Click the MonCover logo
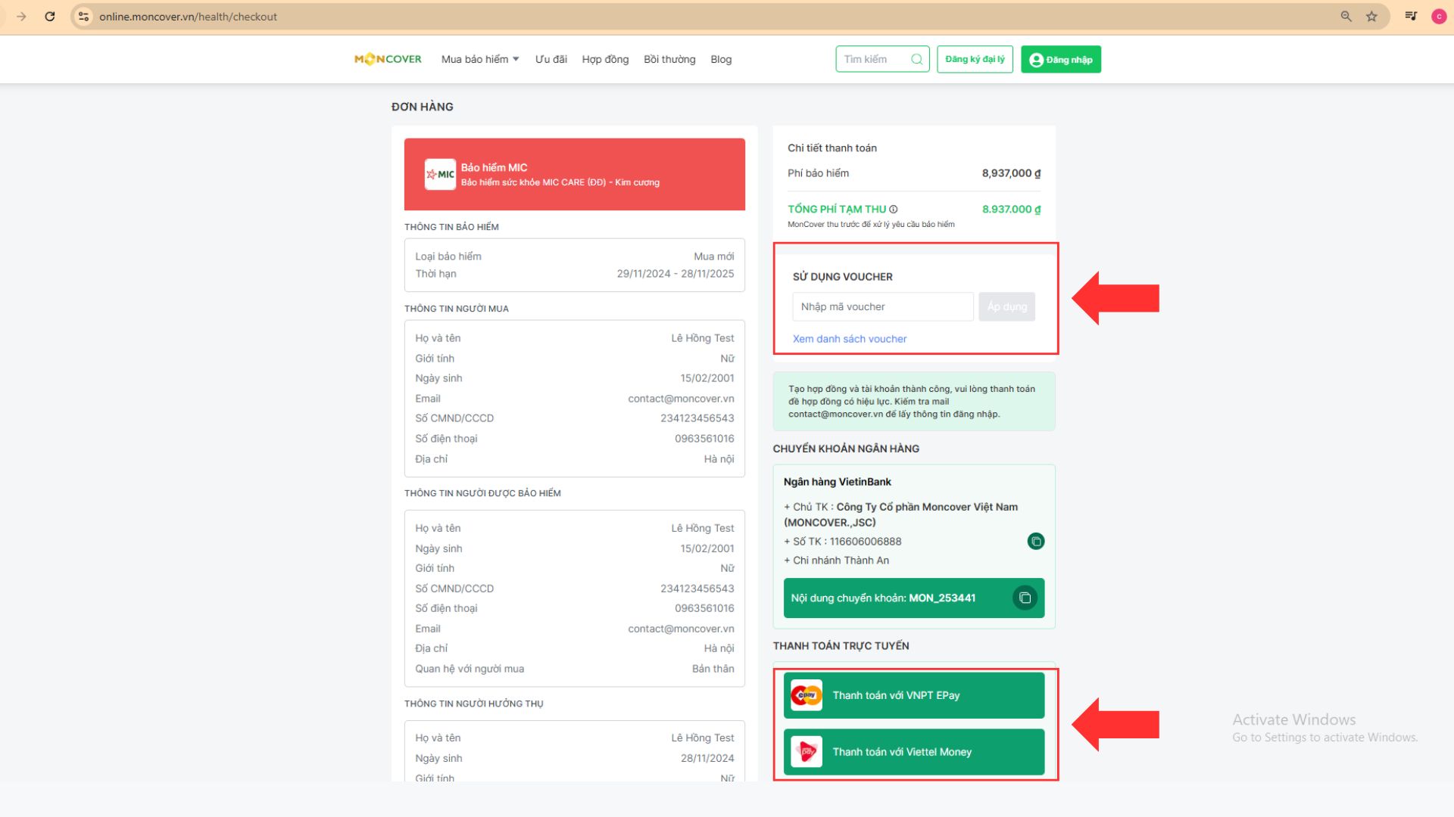The height and width of the screenshot is (817, 1454). pyautogui.click(x=388, y=59)
